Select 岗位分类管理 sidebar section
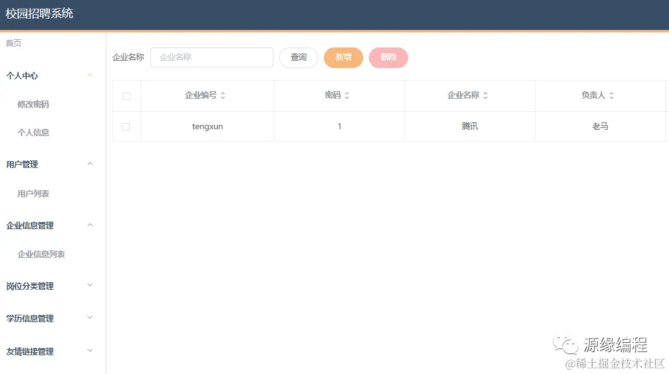This screenshot has height=374, width=669. [30, 286]
